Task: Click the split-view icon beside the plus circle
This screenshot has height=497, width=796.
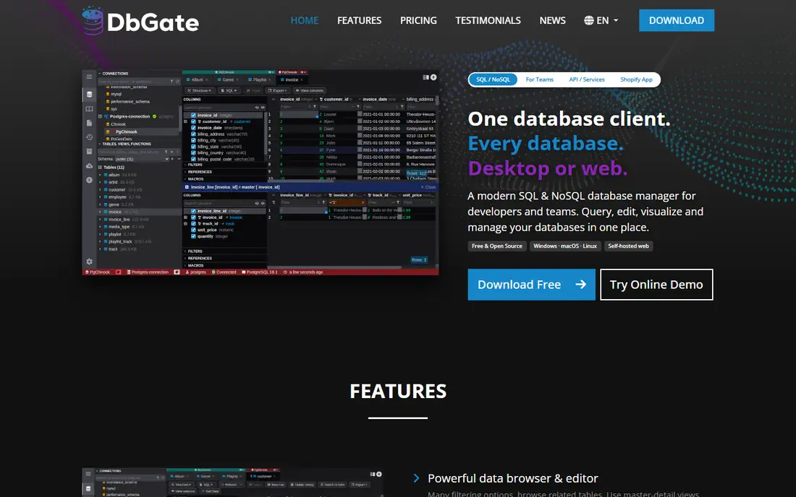Action: (426, 77)
